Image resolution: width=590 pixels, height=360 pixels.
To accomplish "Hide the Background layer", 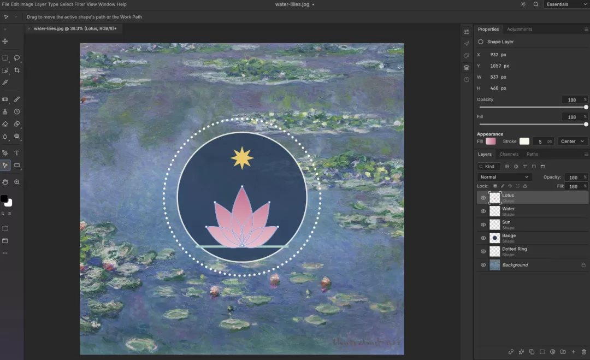I will pos(483,265).
